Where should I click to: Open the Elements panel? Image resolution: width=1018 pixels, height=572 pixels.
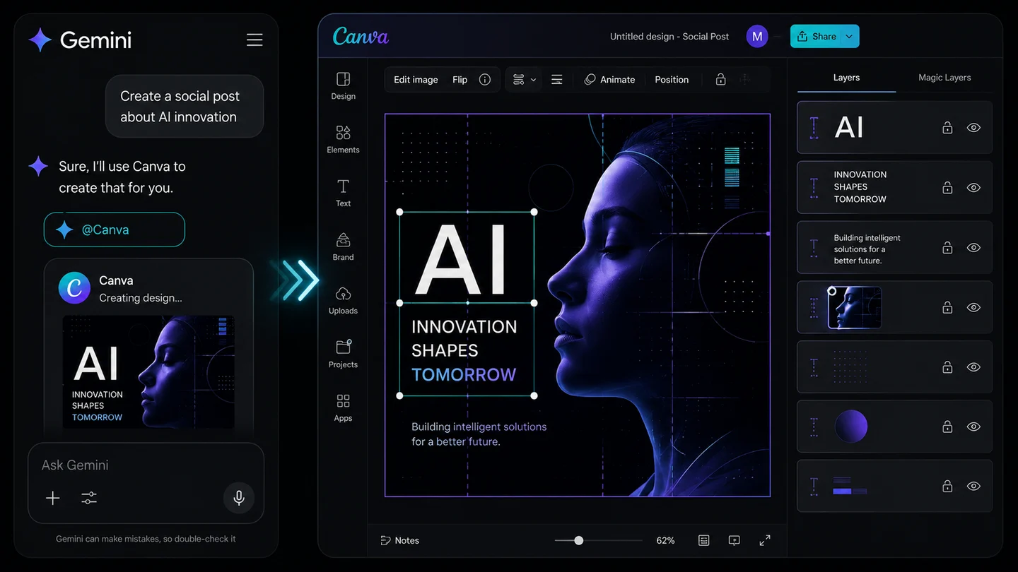pyautogui.click(x=343, y=139)
